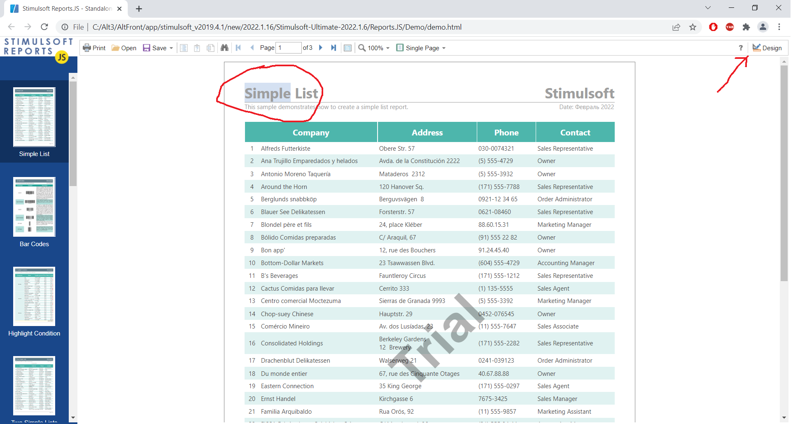The width and height of the screenshot is (793, 424).
Task: Close the Stimulsoft Reports.JS tab
Action: click(x=119, y=9)
